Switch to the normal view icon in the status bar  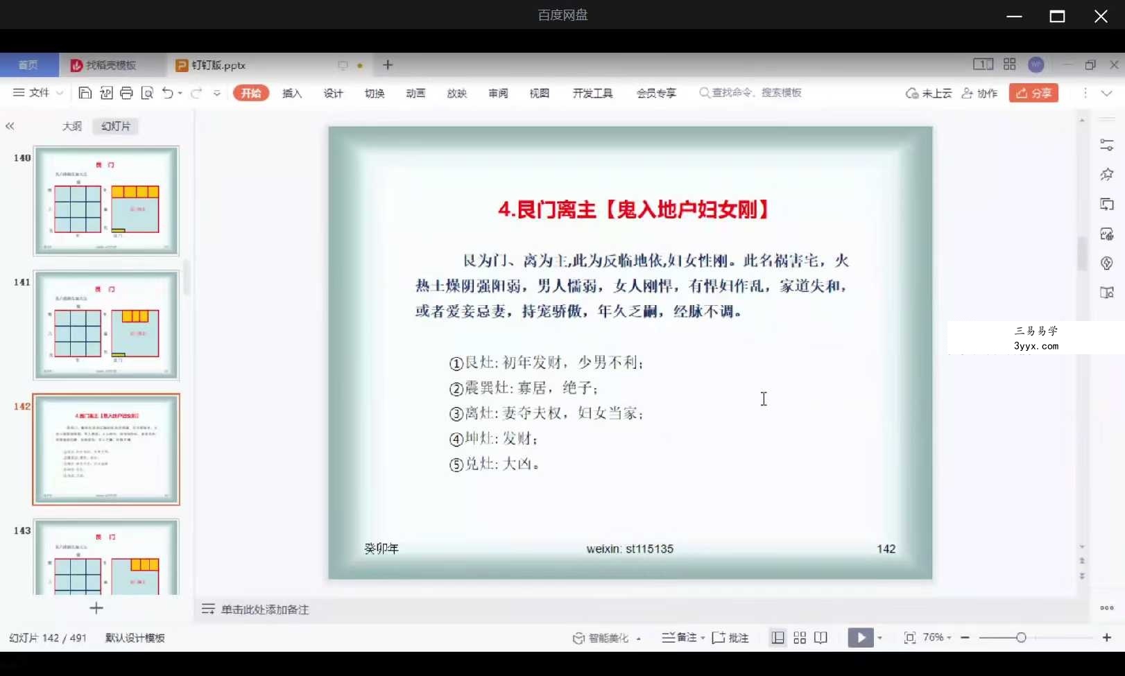pos(778,638)
